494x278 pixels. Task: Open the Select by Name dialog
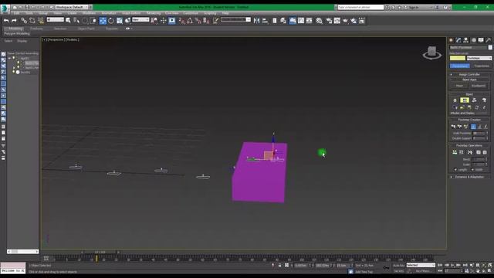(x=76, y=21)
